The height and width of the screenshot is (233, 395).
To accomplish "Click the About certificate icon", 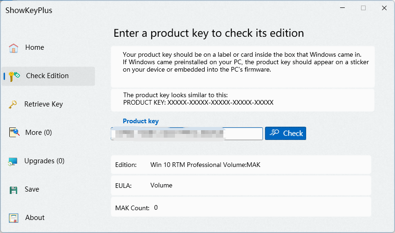I will pyautogui.click(x=13, y=218).
